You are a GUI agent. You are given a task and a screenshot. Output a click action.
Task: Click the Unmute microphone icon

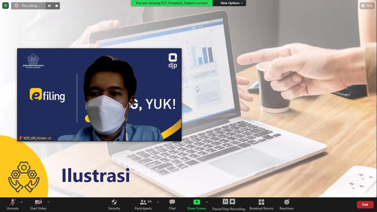click(12, 202)
